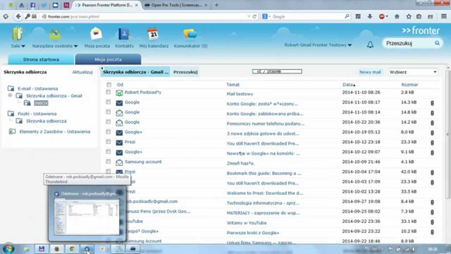Click the mailbox storage usage bar
The image size is (451, 254).
pyautogui.click(x=277, y=72)
